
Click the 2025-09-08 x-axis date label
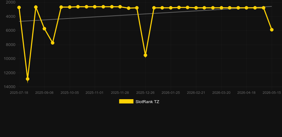point(44,93)
